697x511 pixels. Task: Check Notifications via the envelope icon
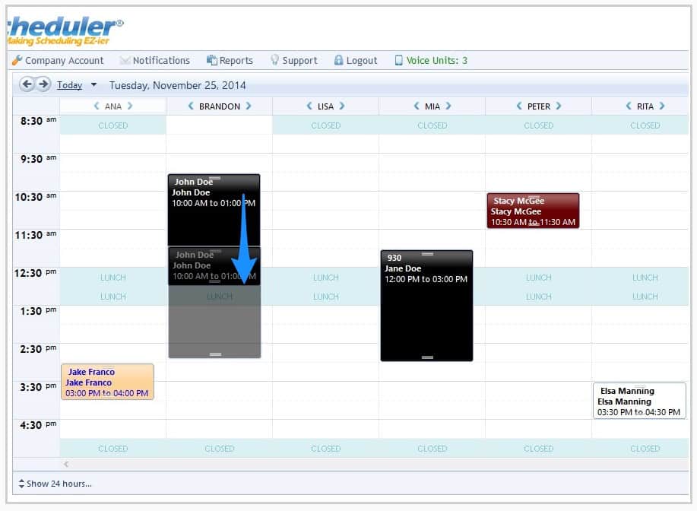click(x=155, y=60)
